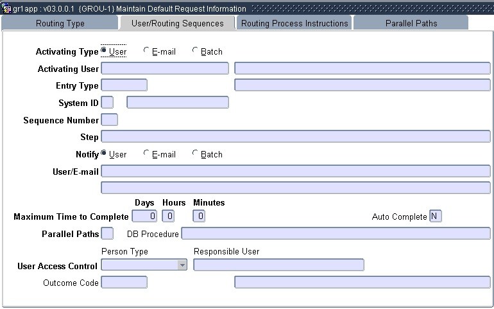The width and height of the screenshot is (494, 309).
Task: Choose Batch option under Notify
Action: pos(196,154)
